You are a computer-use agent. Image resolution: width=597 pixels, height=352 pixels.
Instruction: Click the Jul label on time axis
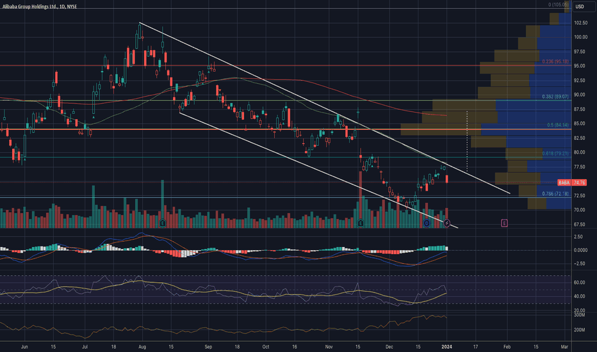pyautogui.click(x=85, y=347)
